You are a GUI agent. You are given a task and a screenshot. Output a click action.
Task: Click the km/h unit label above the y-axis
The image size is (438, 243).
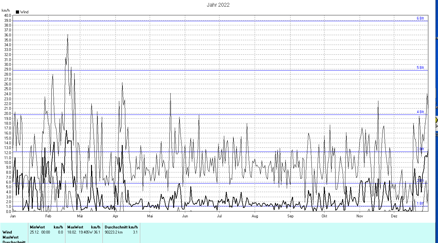6,10
